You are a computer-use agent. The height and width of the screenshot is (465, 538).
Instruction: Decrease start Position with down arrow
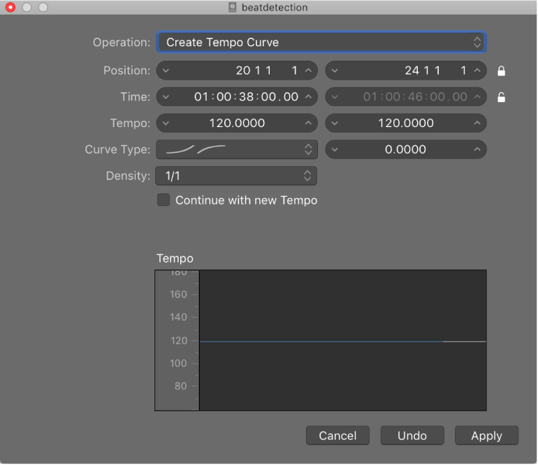tap(166, 71)
